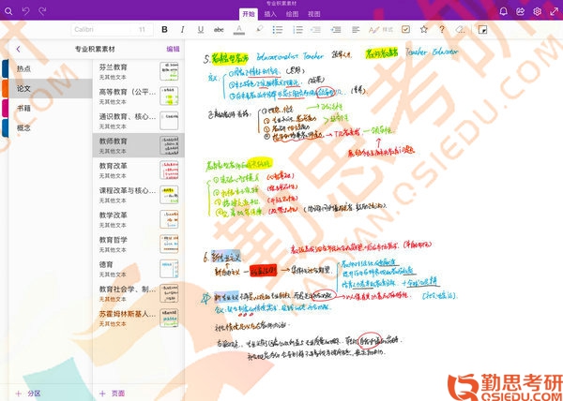Open the search magnifier icon
The height and width of the screenshot is (401, 563).
pos(8,12)
